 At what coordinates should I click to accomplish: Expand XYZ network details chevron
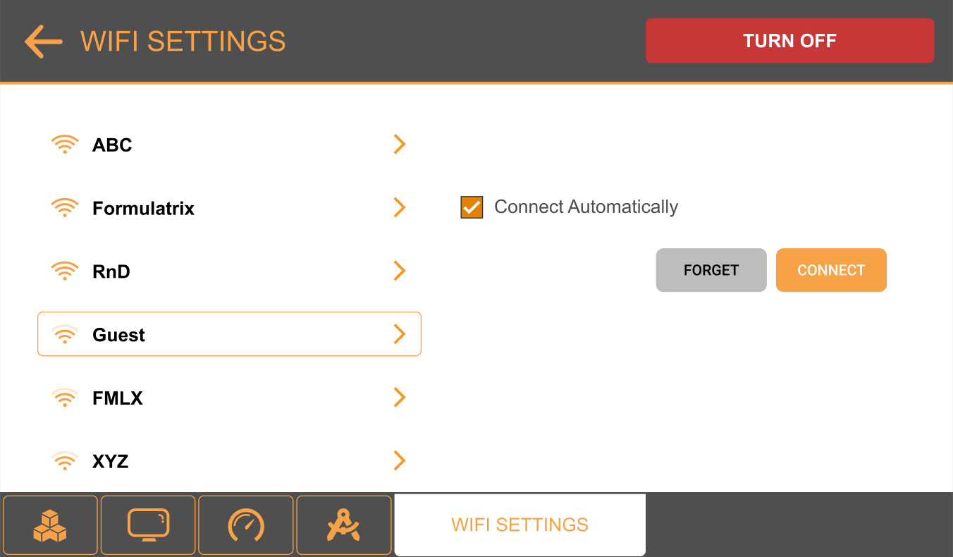coord(400,461)
